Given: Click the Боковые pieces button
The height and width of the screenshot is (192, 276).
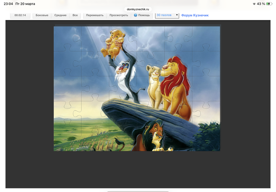Looking at the screenshot, I should tap(42, 16).
